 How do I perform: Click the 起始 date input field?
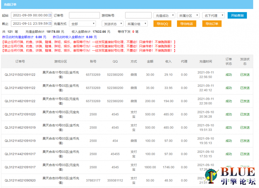29,15
